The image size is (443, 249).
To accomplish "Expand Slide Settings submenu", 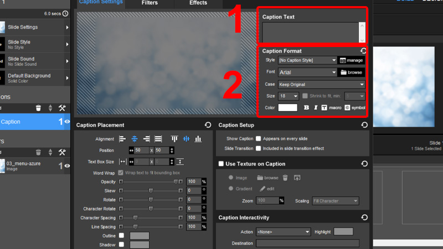I will tap(67, 27).
